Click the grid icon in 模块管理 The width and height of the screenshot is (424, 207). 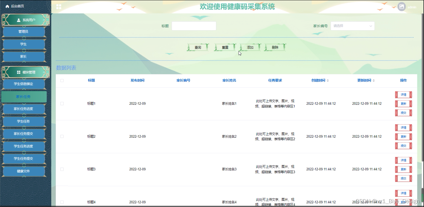tap(19, 72)
